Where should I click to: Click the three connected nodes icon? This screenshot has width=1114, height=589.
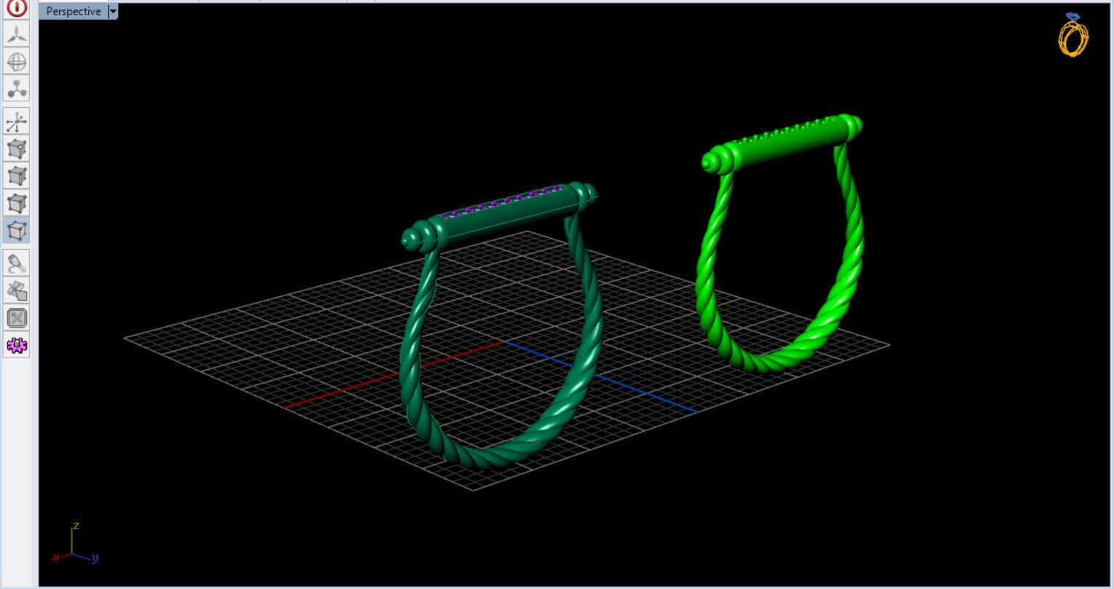click(17, 88)
